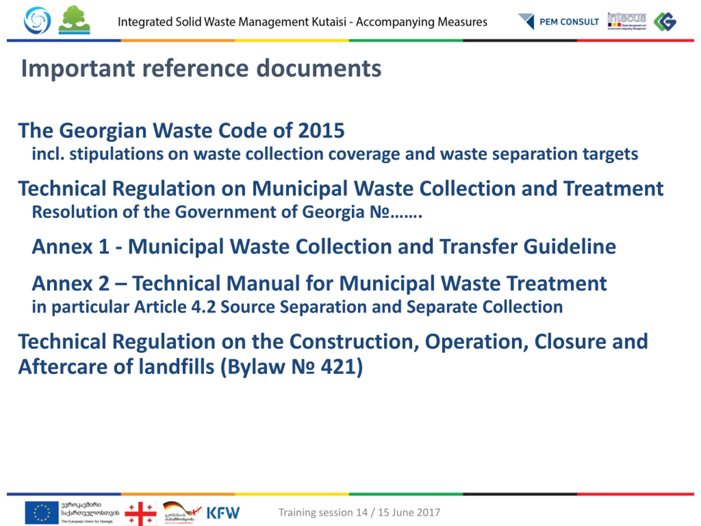Click 'incl. stipulations on waste collection coverage' line
Image resolution: width=701 pixels, height=526 pixels.
335,154
